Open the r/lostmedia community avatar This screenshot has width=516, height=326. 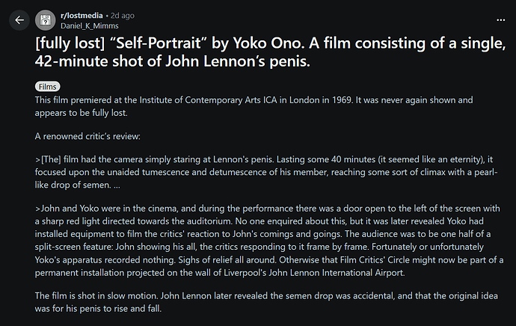click(x=45, y=20)
